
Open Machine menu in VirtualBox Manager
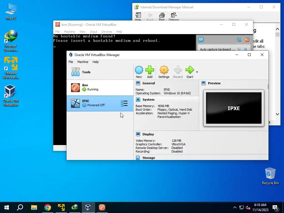click(x=83, y=62)
